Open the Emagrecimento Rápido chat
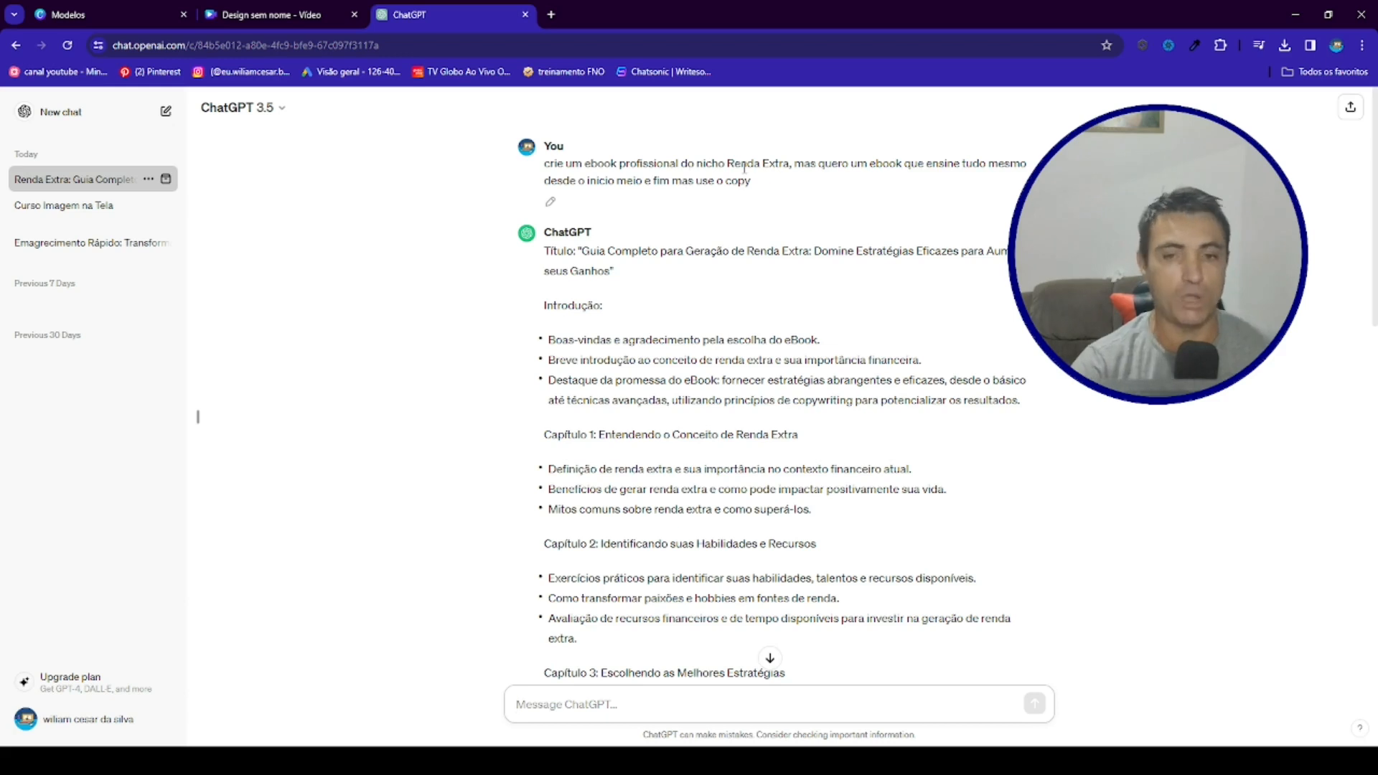Viewport: 1378px width, 775px height. click(x=93, y=243)
